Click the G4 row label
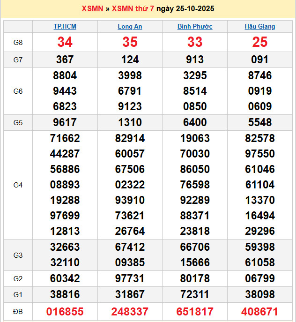The height and width of the screenshot is (322, 296). (x=18, y=185)
